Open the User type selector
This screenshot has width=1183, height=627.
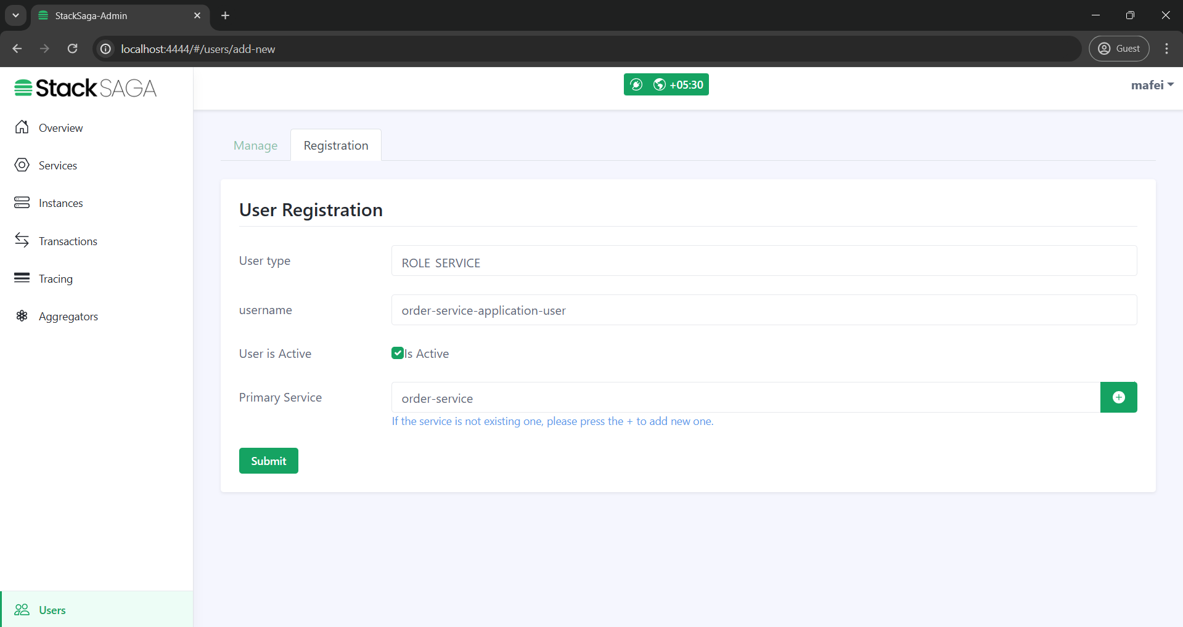click(x=764, y=261)
